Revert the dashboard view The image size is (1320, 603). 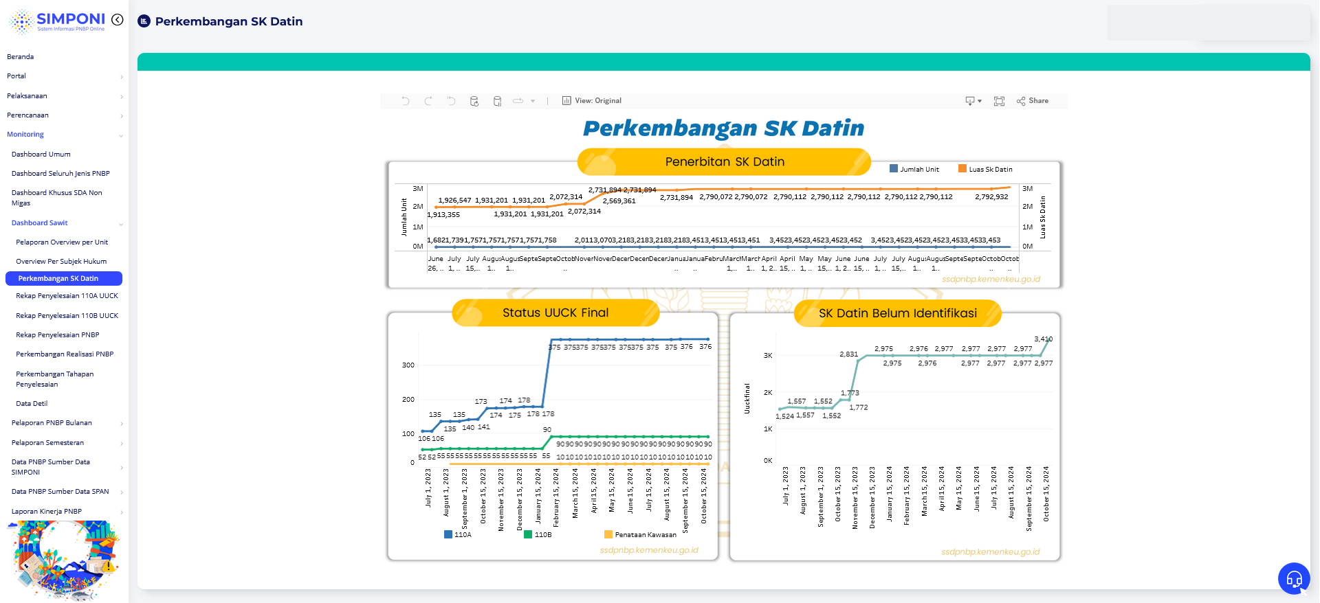point(451,101)
